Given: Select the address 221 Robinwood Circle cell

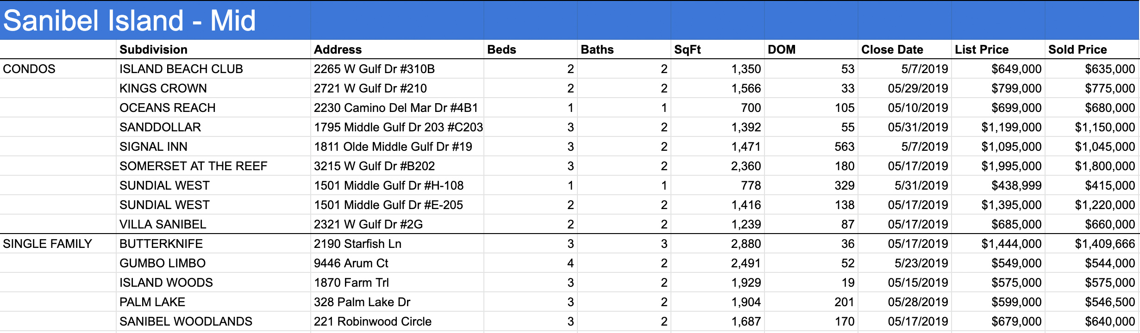Looking at the screenshot, I should pos(397,321).
